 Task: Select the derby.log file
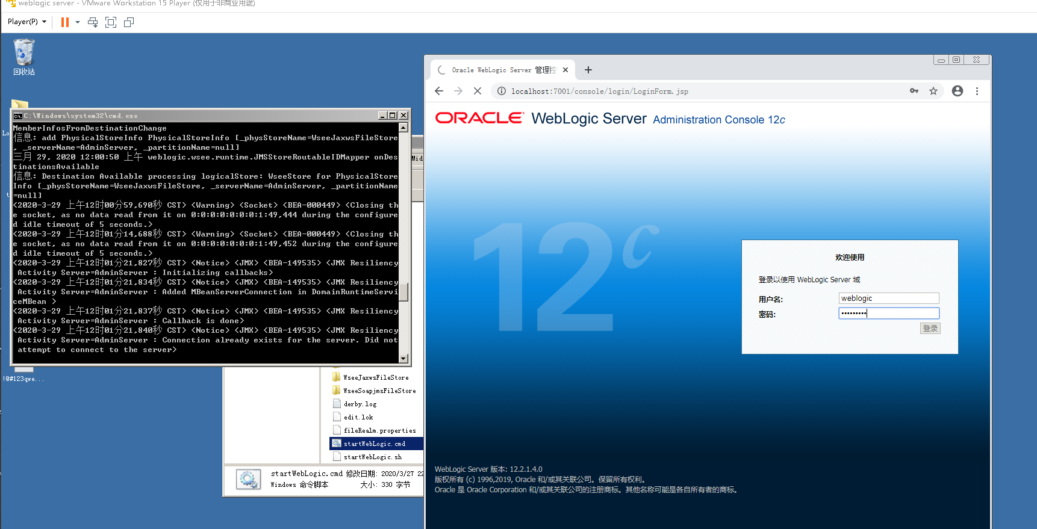pos(360,404)
